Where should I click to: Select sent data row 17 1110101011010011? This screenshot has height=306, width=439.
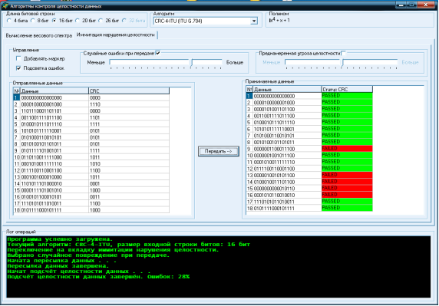click(x=91, y=203)
